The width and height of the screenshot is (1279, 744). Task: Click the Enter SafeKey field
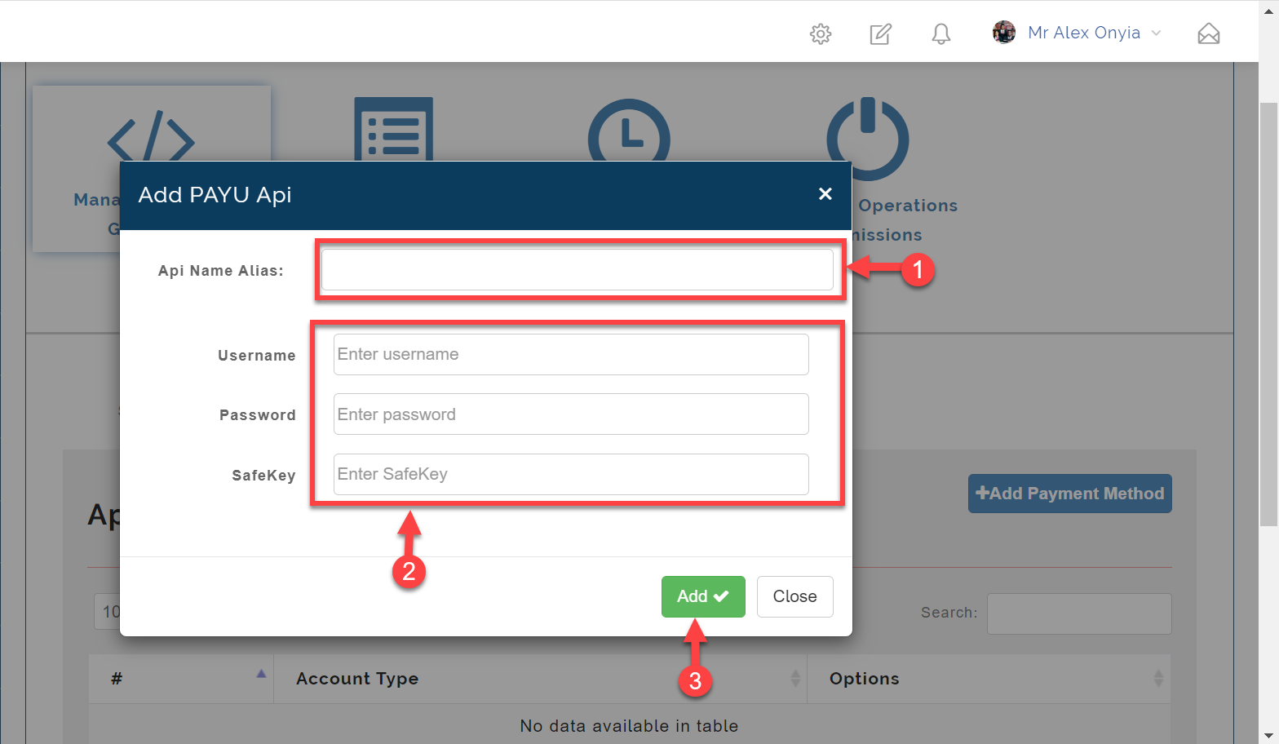pos(571,474)
